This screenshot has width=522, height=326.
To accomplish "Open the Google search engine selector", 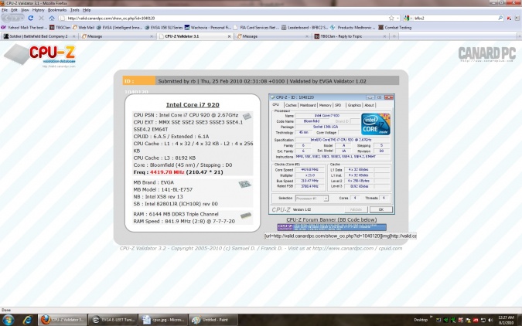I will click(408, 18).
